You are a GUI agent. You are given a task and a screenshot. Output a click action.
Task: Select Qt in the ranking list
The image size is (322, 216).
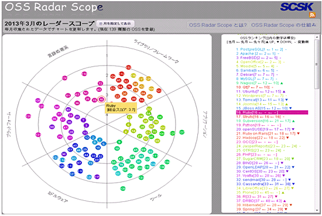pos(255,87)
